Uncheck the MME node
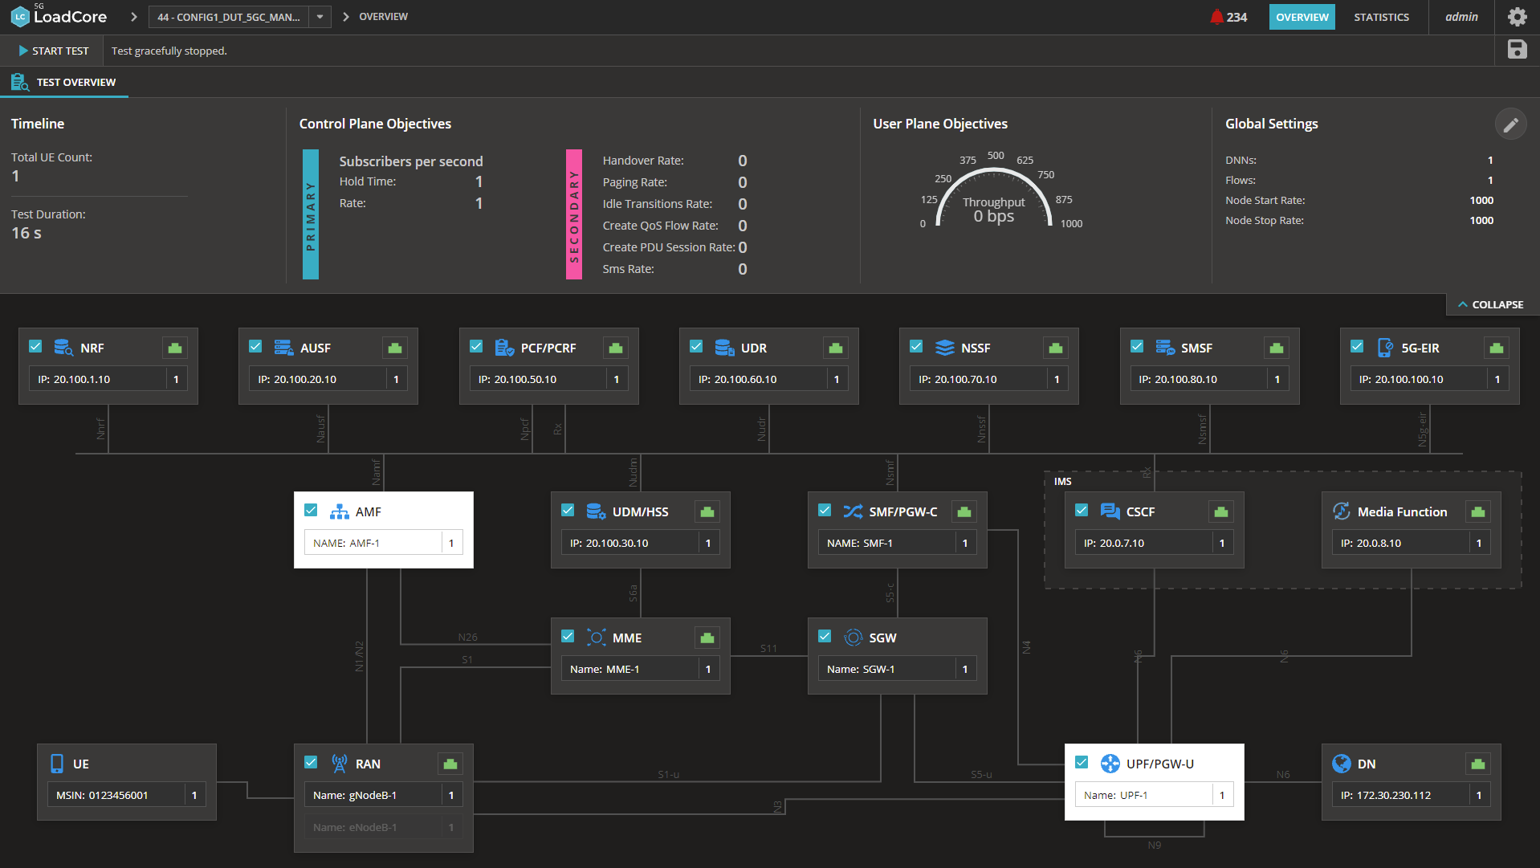The image size is (1540, 868). click(568, 636)
